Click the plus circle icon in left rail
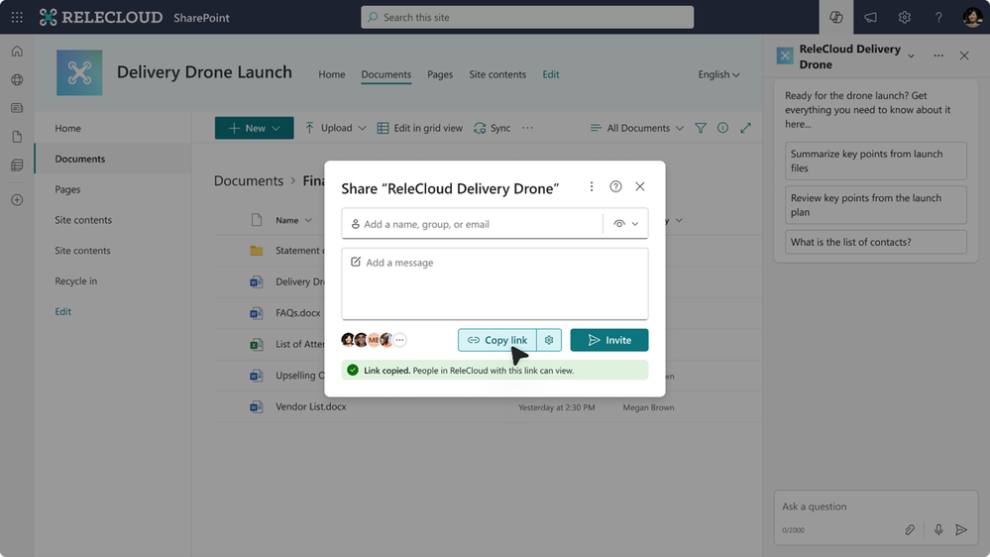Viewport: 990px width, 557px height. pyautogui.click(x=17, y=200)
